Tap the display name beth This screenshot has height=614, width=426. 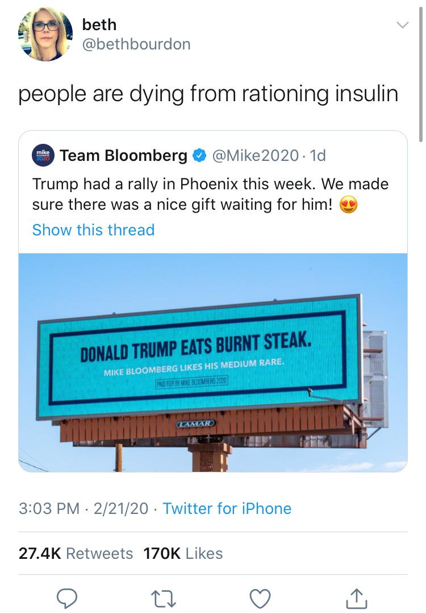click(99, 24)
